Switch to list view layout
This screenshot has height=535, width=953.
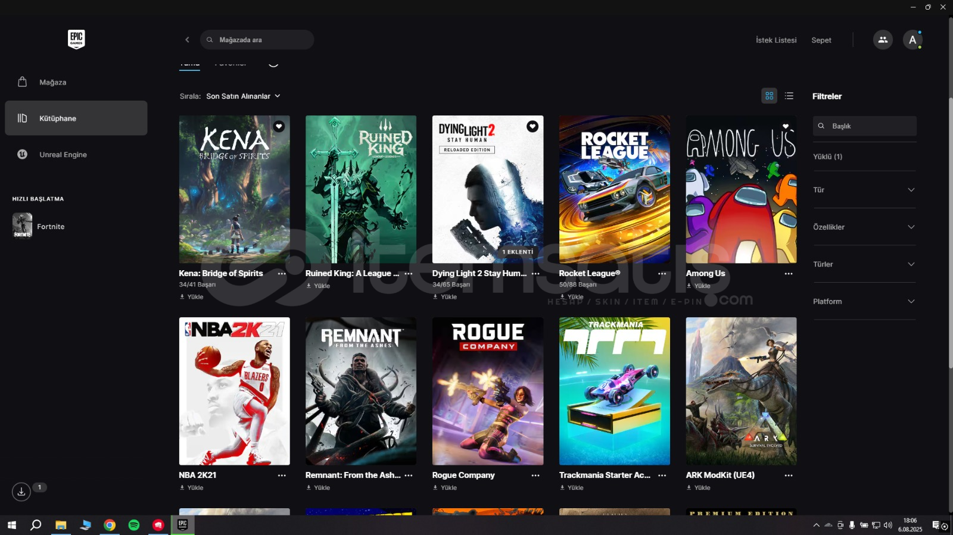[x=789, y=96]
